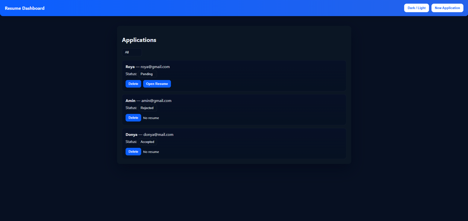Click the New Application button
The image size is (468, 221).
(447, 8)
